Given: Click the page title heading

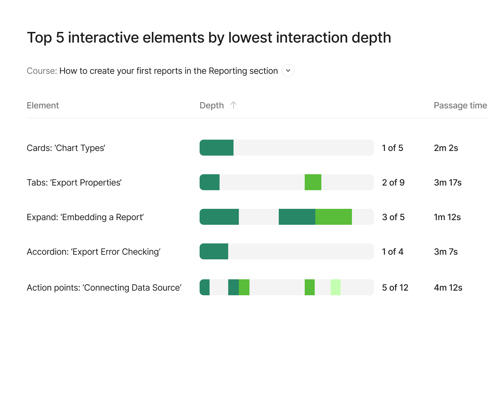Looking at the screenshot, I should point(209,38).
